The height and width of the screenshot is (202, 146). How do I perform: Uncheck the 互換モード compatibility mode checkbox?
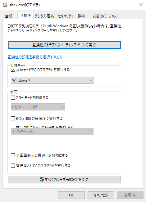point(13,70)
